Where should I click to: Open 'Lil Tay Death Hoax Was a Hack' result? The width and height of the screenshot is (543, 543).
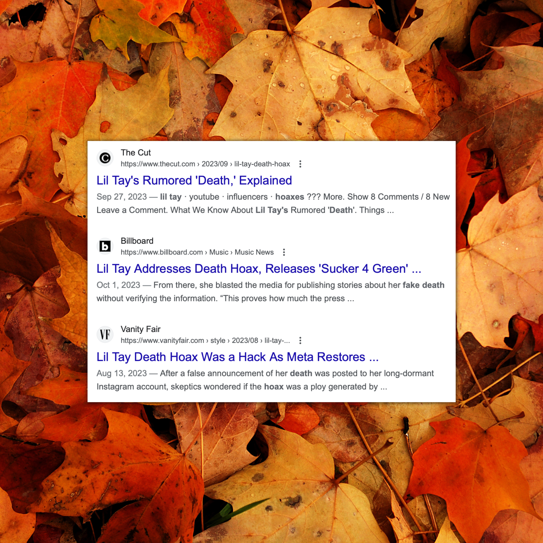click(237, 357)
